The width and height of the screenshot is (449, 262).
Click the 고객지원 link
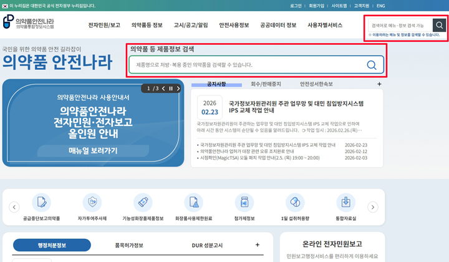(361, 6)
